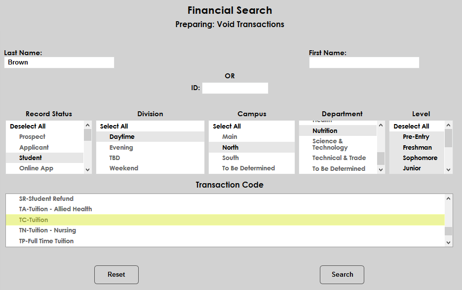Select TN-Tuition - Nursing transaction code
Screen dimensions: 462x290
[x=47, y=230]
